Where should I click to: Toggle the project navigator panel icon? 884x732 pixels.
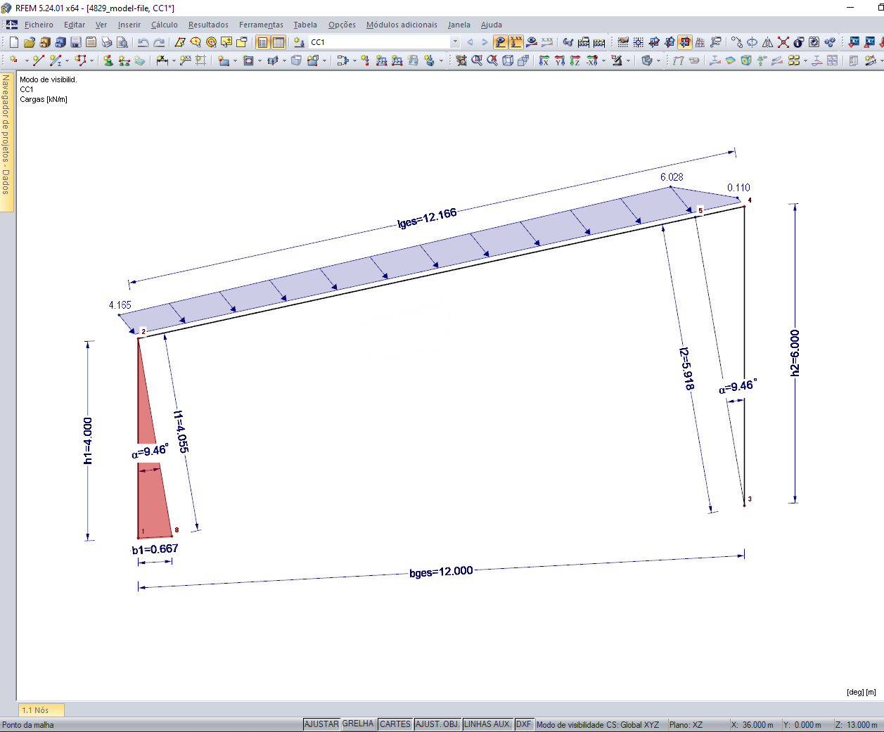(263, 42)
